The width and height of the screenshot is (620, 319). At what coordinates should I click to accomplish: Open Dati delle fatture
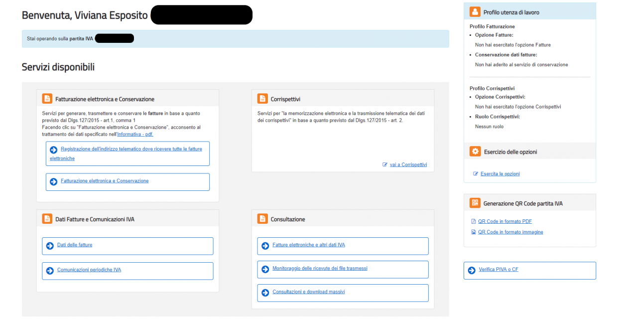coord(75,245)
